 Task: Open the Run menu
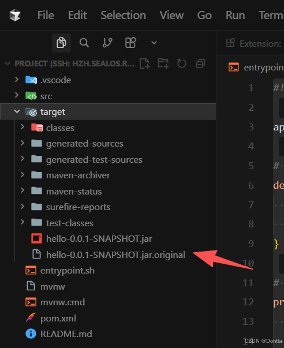pyautogui.click(x=236, y=16)
